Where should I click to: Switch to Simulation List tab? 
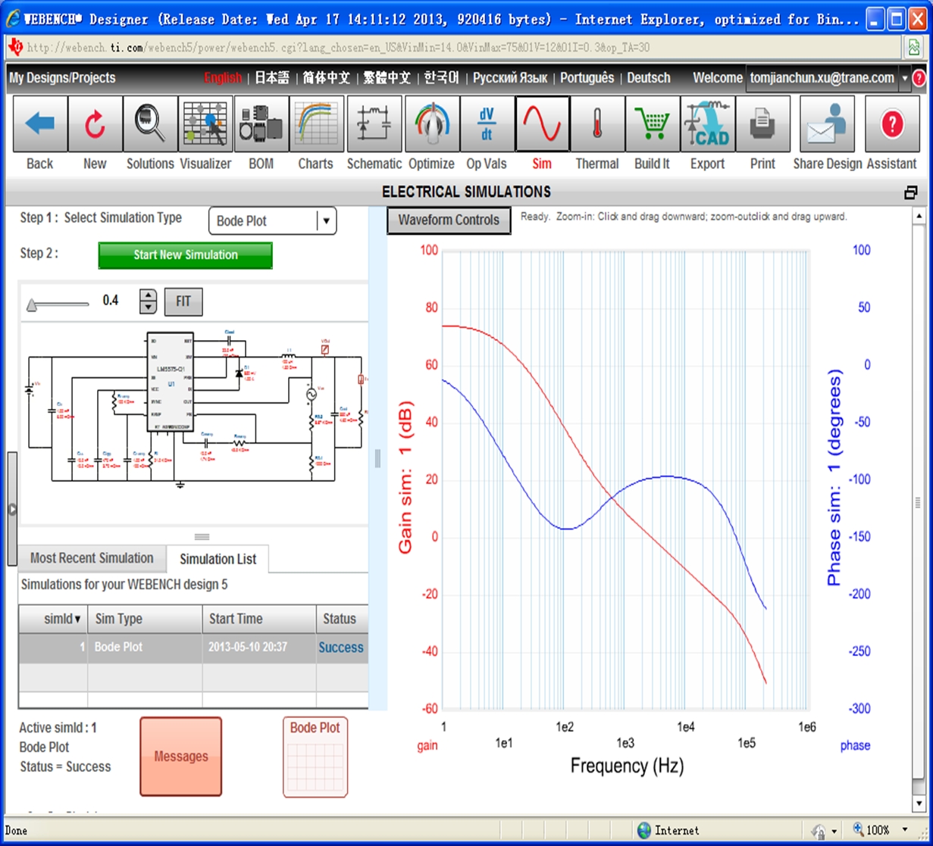coord(218,559)
